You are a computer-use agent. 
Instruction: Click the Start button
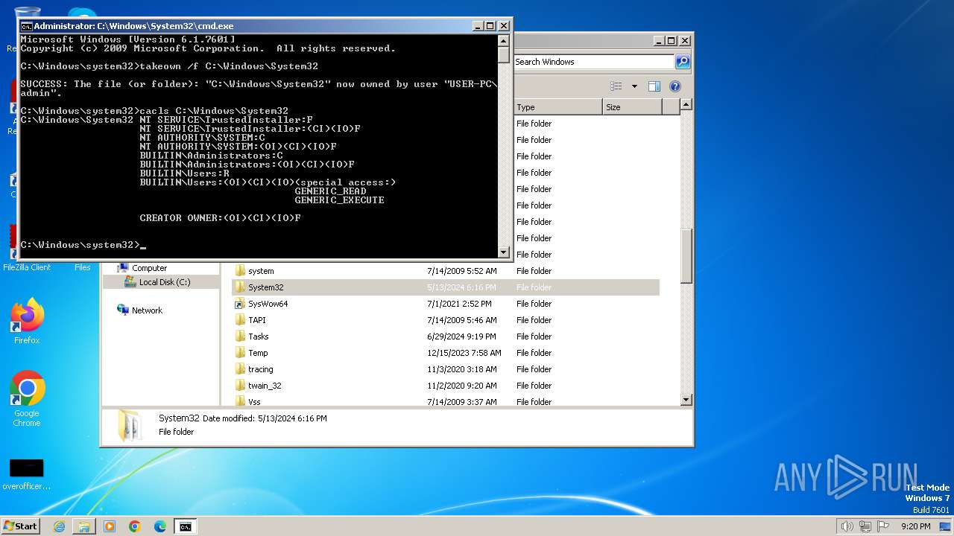20,526
